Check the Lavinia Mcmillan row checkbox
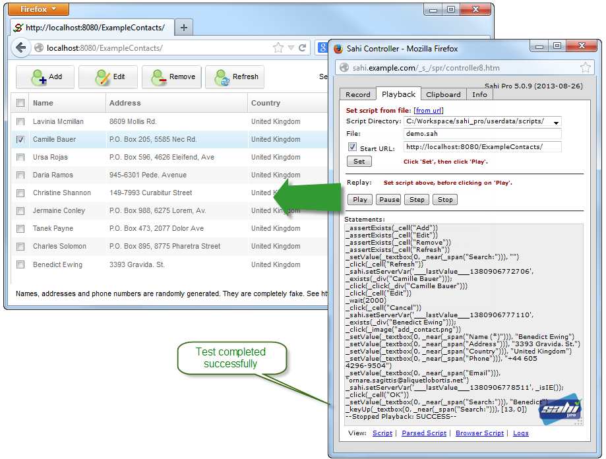This screenshot has height=459, width=606. (x=20, y=122)
